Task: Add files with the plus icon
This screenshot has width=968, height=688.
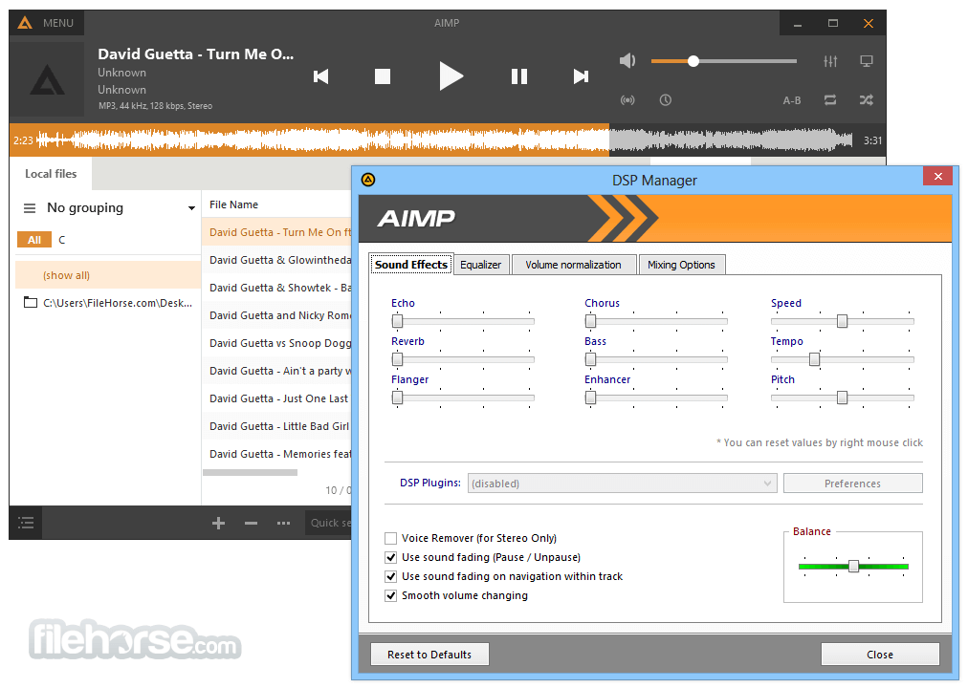Action: point(218,524)
